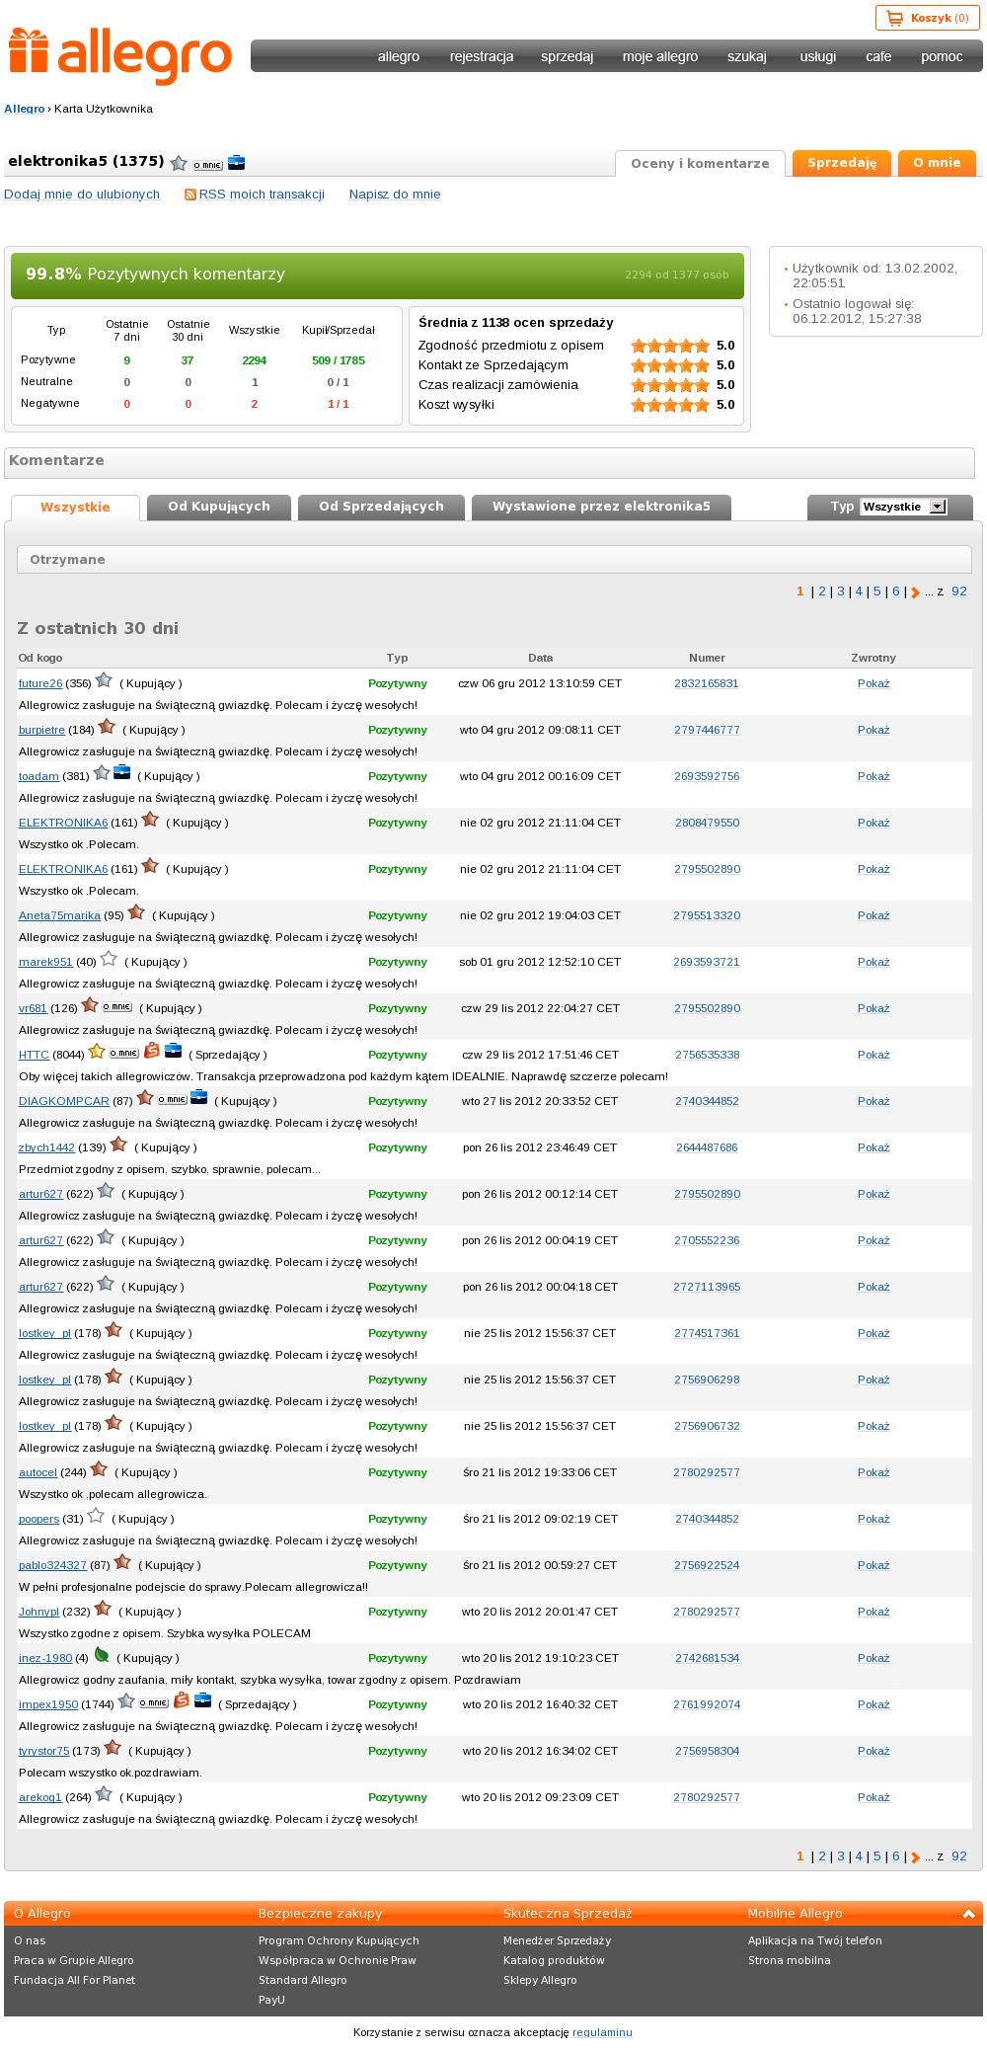Switch to the 'O mnie' tab
The width and height of the screenshot is (987, 2052).
937,163
